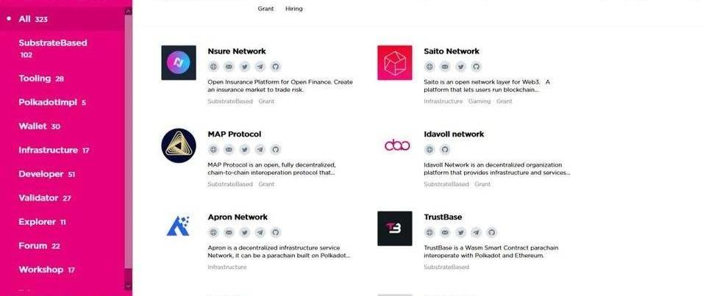The image size is (706, 296).
Task: Open Idavoll network's GitHub icon
Action: (446, 149)
